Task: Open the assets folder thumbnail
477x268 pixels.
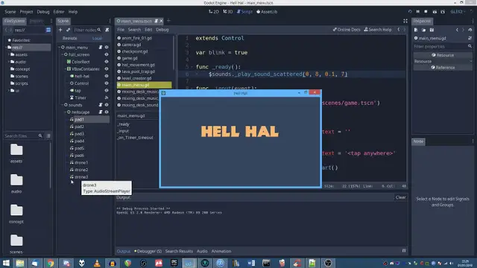Action: 16,153
